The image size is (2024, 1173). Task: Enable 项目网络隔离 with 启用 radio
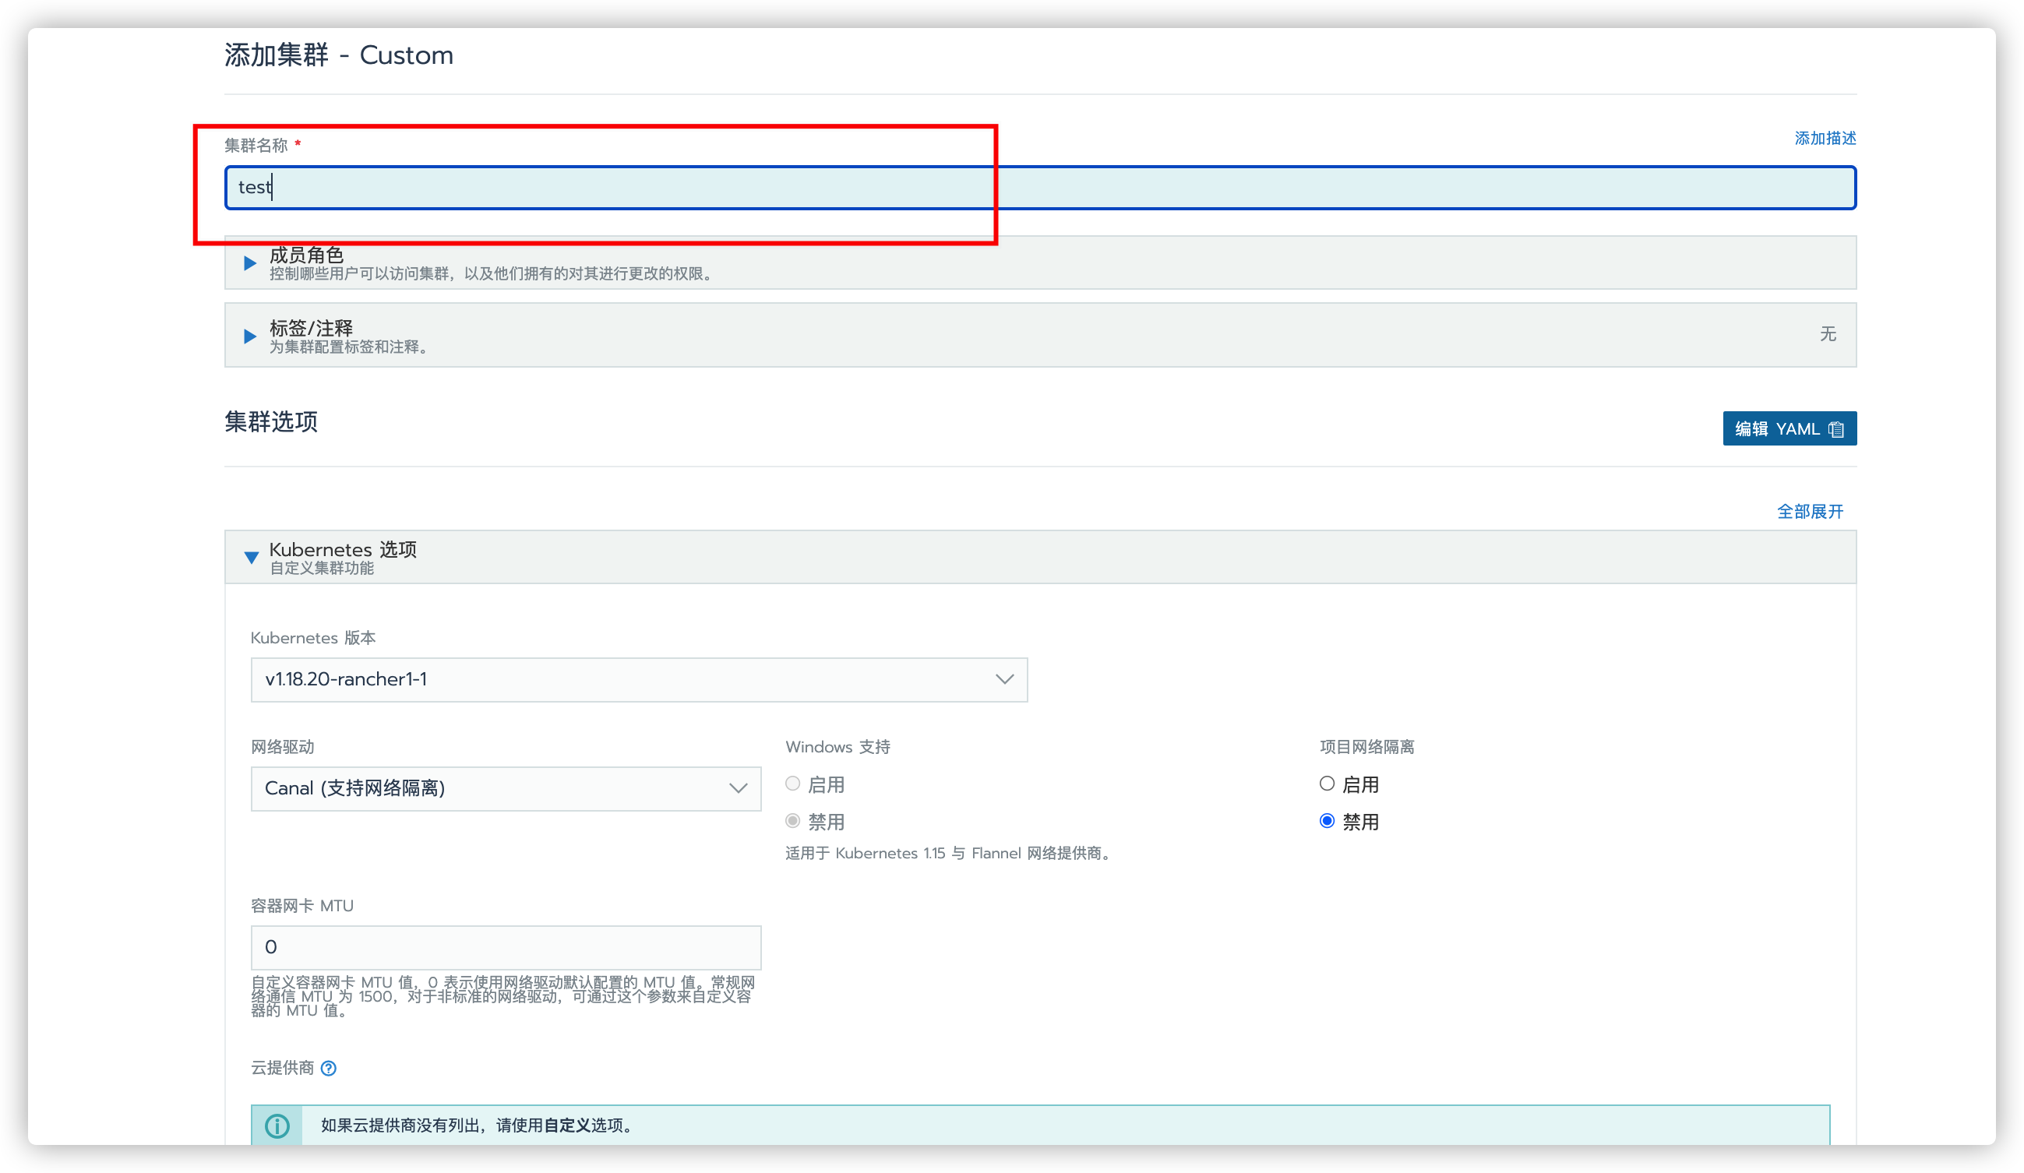[1327, 784]
